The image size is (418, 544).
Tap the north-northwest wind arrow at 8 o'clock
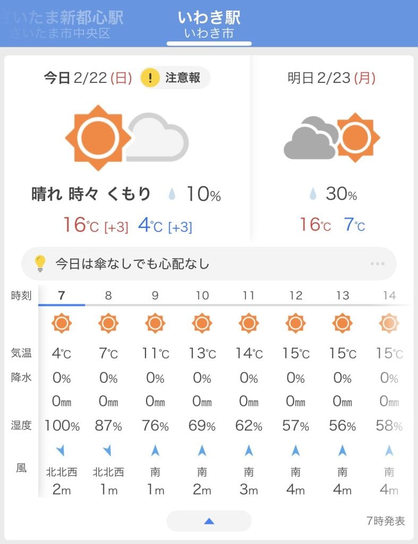(x=108, y=451)
